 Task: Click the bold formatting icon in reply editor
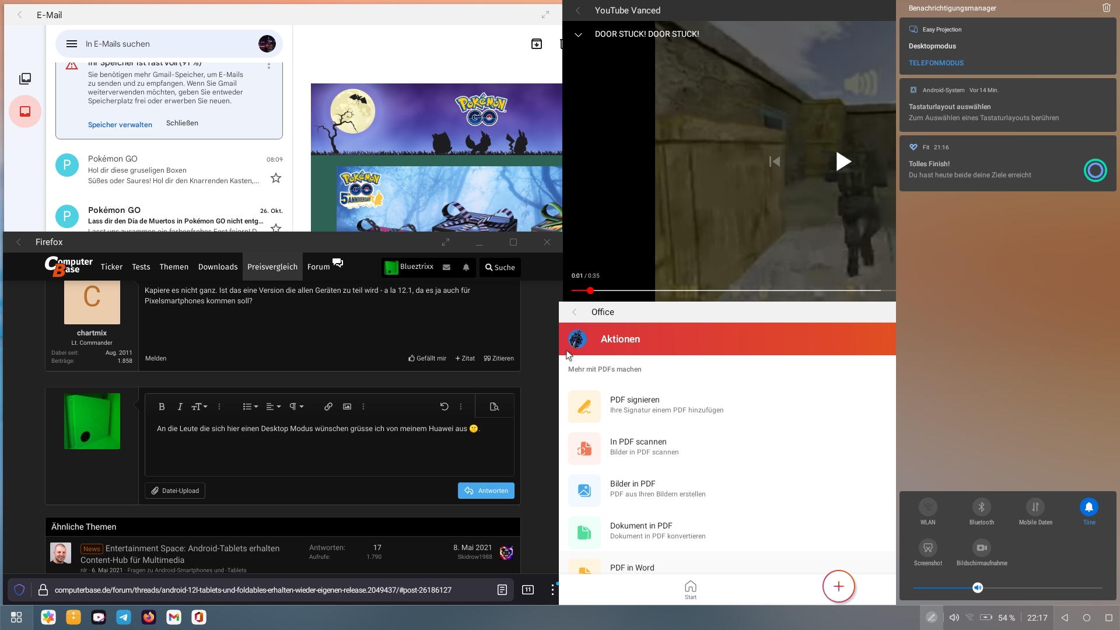[x=162, y=407]
